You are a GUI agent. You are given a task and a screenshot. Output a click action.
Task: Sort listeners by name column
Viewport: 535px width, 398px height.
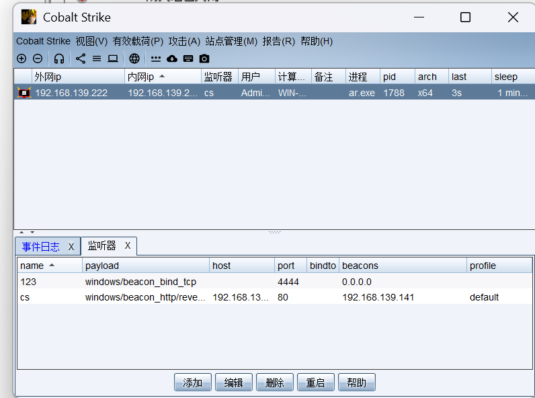click(x=50, y=266)
